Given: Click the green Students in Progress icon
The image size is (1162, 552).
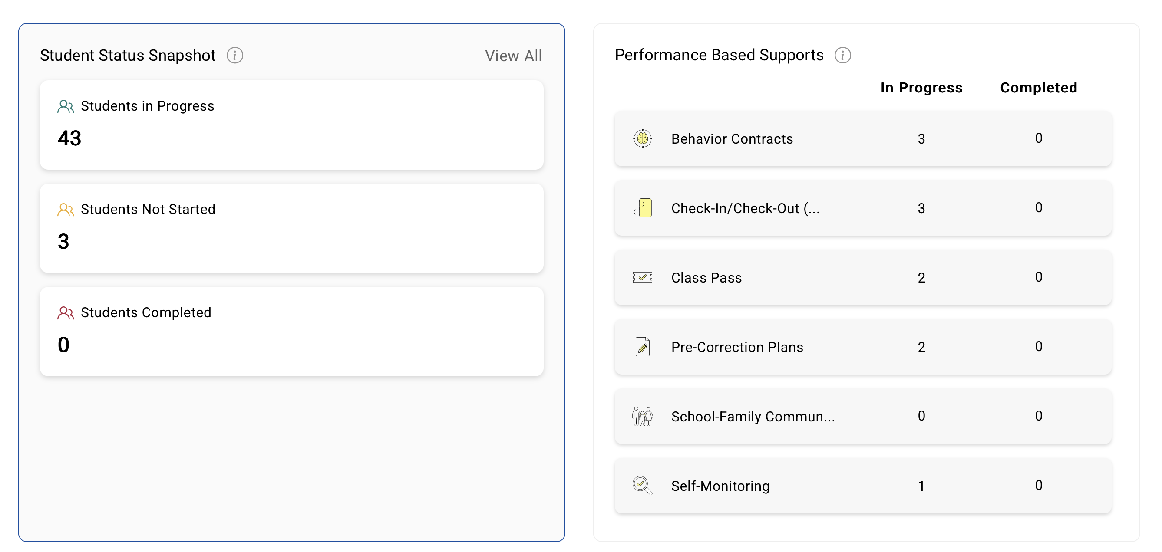Looking at the screenshot, I should pyautogui.click(x=66, y=106).
